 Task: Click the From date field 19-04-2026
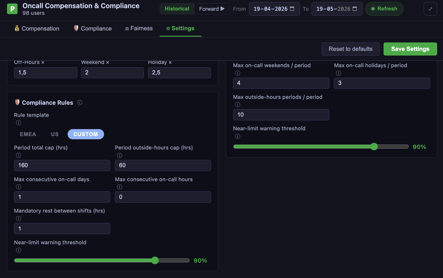(x=274, y=9)
